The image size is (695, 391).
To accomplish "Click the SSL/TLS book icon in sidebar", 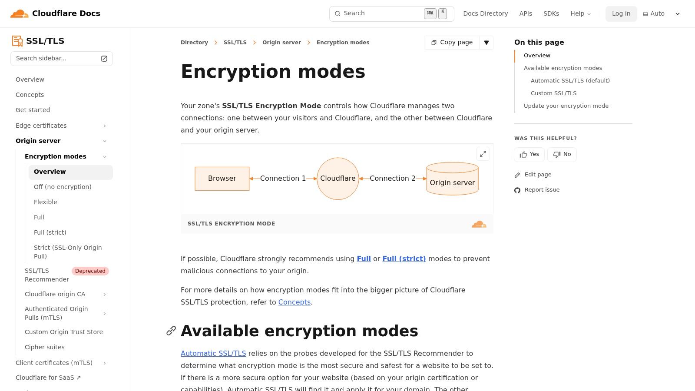I will click(17, 41).
